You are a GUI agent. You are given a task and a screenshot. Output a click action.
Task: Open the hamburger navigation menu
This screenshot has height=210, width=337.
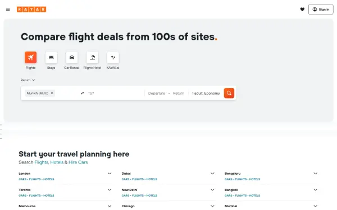point(8,9)
